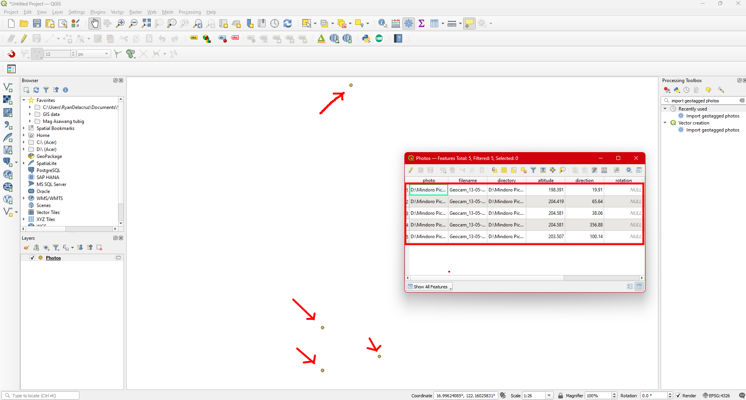
Task: Collapse the Recently used toolbox group
Action: pos(665,109)
